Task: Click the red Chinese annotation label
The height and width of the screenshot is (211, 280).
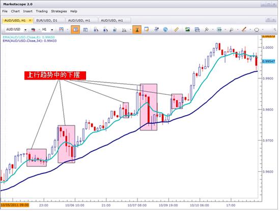Action: point(55,75)
